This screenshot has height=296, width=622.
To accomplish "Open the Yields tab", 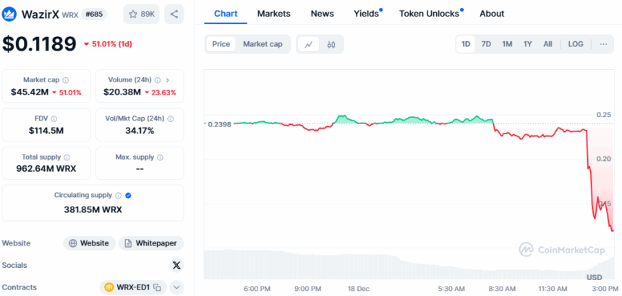I will (367, 14).
